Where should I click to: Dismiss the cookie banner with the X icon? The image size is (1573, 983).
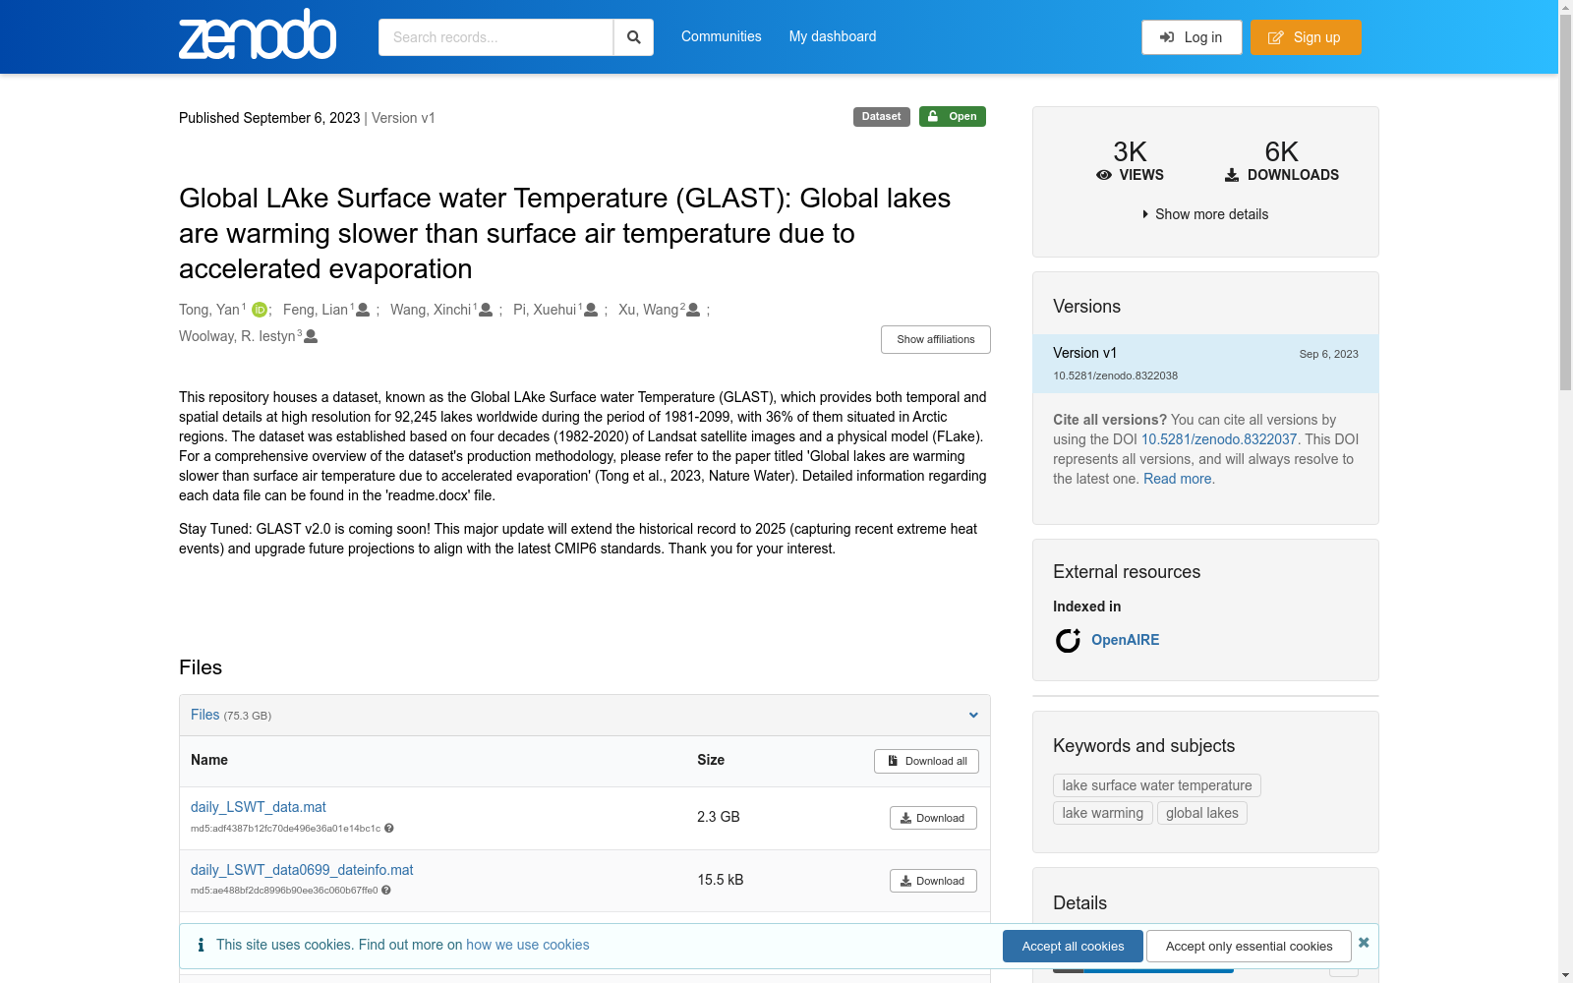1364,943
